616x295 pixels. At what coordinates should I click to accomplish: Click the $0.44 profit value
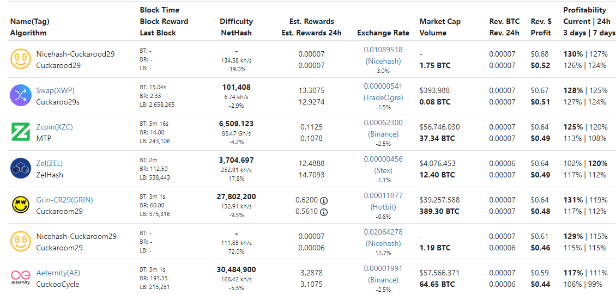pyautogui.click(x=541, y=285)
